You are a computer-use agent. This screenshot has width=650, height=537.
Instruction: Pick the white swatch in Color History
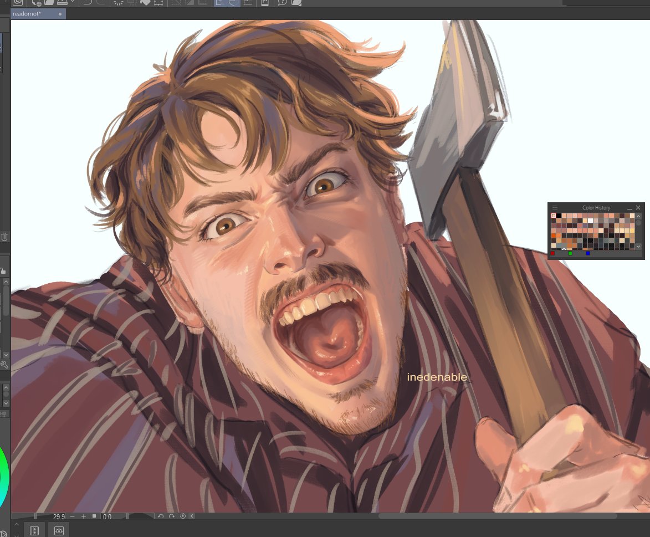click(590, 221)
